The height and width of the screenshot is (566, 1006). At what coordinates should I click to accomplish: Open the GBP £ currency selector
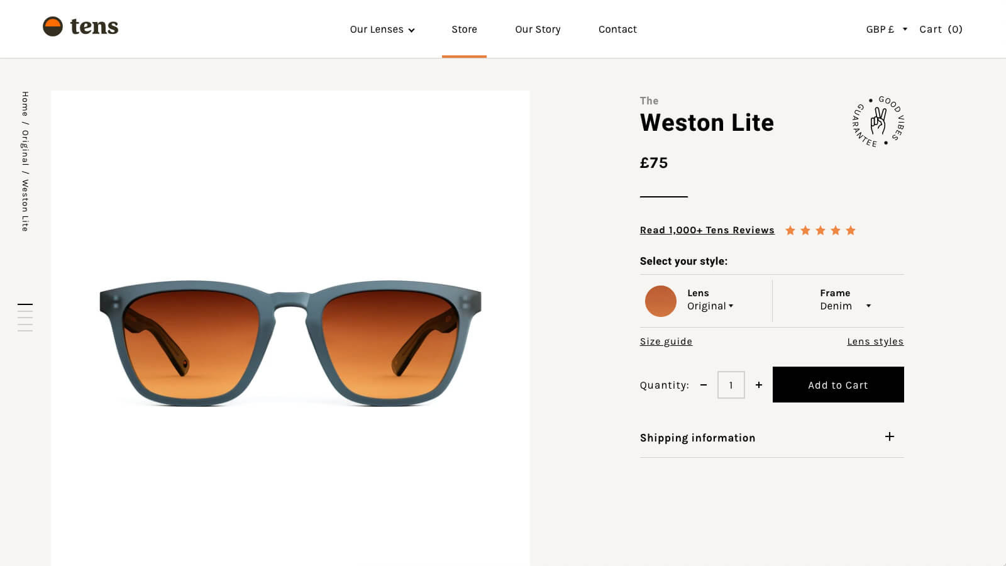coord(886,30)
